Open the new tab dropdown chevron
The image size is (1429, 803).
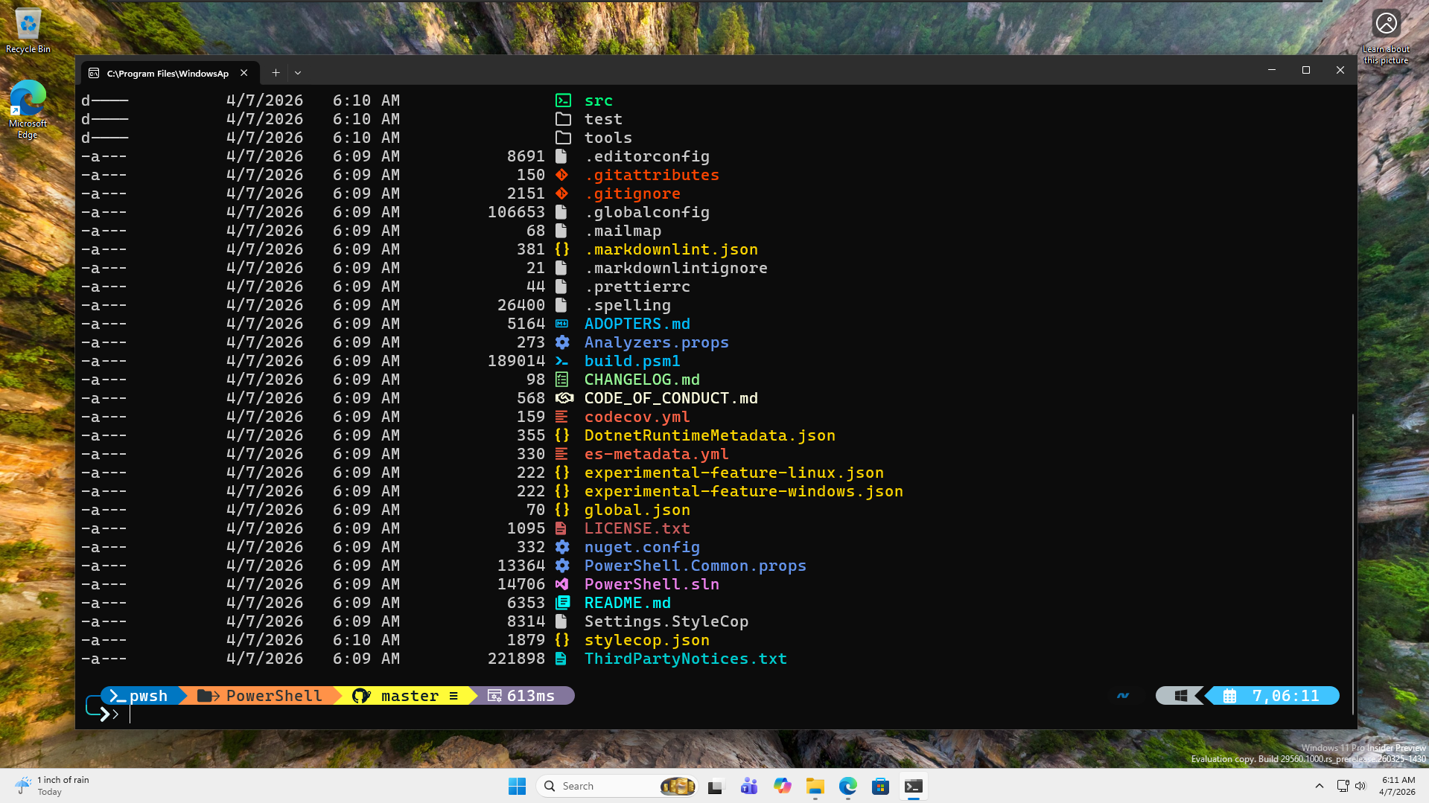coord(298,73)
